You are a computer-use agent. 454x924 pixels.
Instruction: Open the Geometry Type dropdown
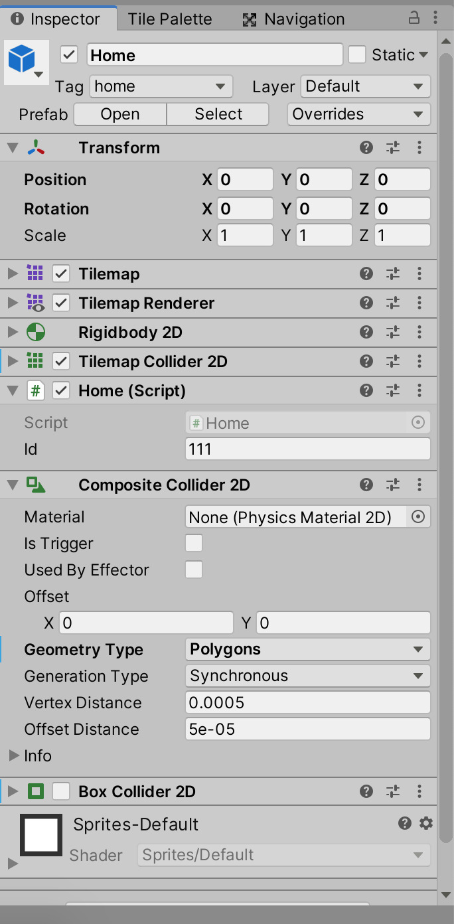coord(307,650)
